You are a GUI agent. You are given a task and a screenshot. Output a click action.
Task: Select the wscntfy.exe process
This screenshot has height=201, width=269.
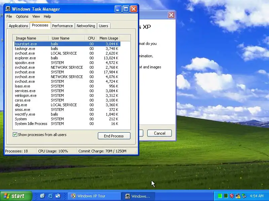point(67,114)
